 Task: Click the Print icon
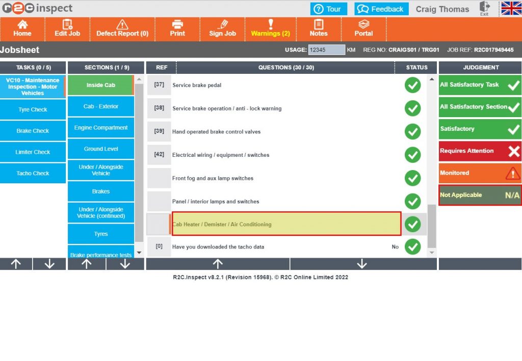click(x=177, y=29)
